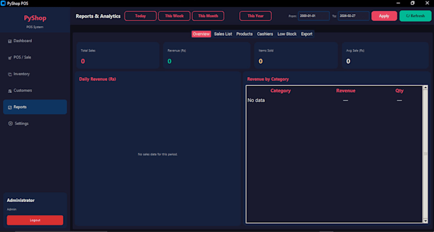The width and height of the screenshot is (434, 232).
Task: Open the Customers section
Action: (x=35, y=91)
